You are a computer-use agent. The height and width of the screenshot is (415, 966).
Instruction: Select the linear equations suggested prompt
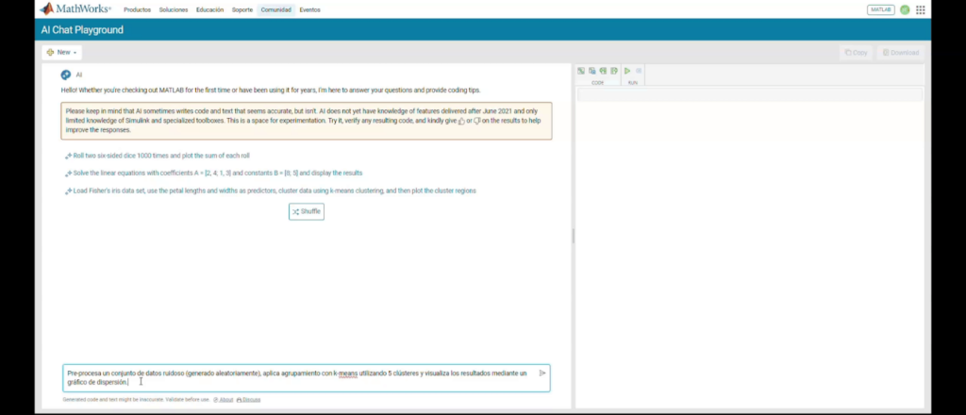coord(214,173)
